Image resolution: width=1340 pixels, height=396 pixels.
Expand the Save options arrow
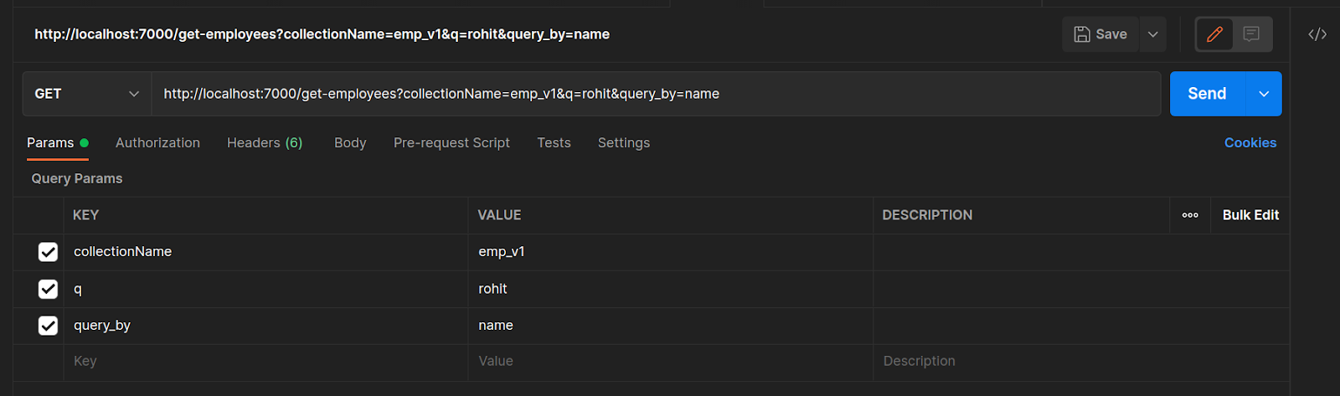pyautogui.click(x=1153, y=34)
